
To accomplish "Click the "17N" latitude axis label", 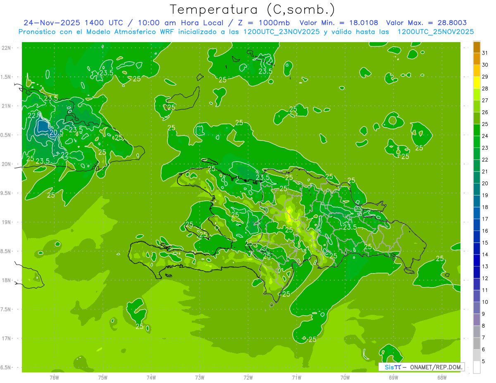I will 7,338.
